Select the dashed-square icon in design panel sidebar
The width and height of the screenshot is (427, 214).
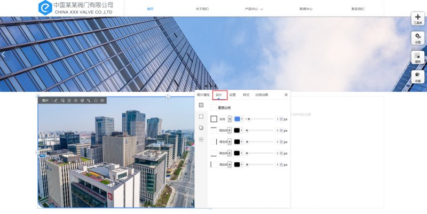[201, 116]
